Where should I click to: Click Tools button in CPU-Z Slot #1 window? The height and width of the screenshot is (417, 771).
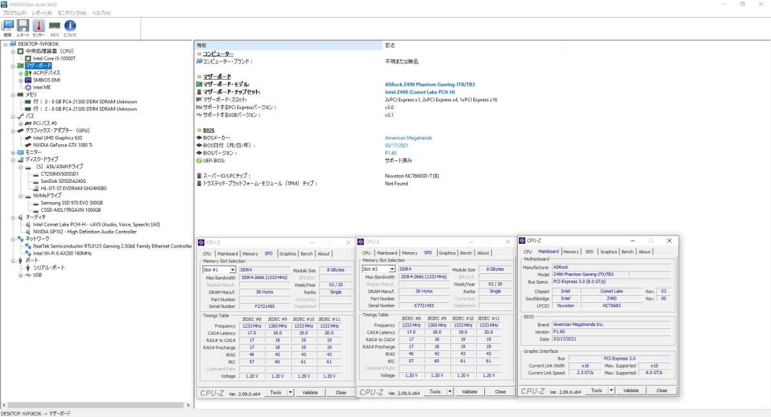click(276, 392)
